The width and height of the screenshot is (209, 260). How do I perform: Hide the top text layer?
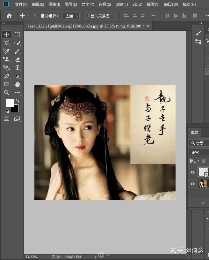(x=192, y=172)
